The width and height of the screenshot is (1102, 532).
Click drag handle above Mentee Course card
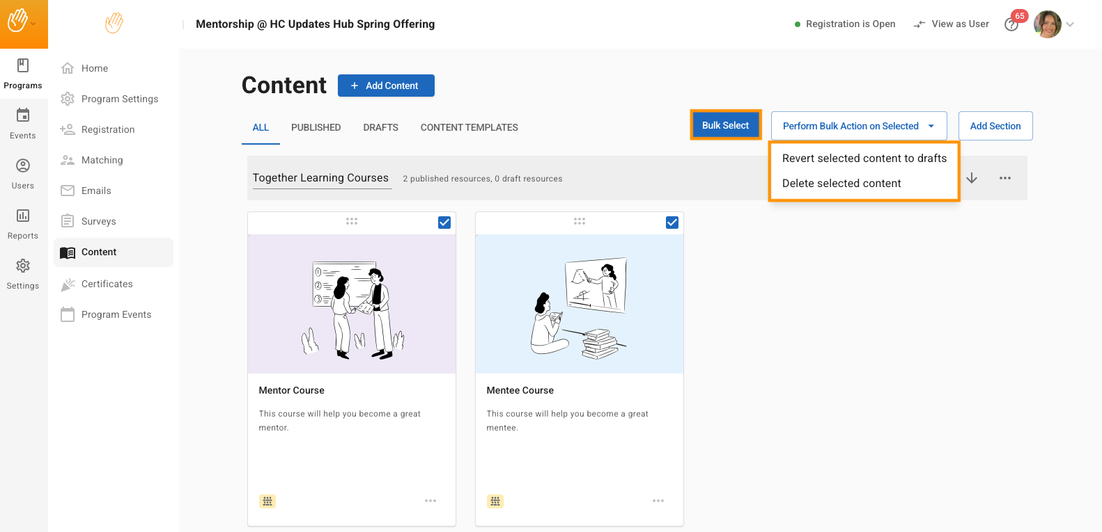click(580, 221)
